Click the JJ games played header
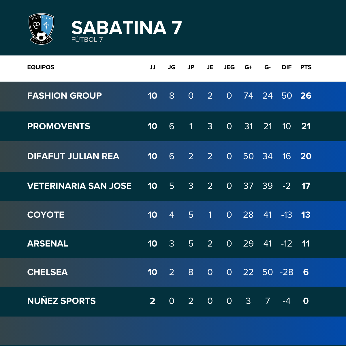Screen dimensions: 346x346 coord(153,67)
